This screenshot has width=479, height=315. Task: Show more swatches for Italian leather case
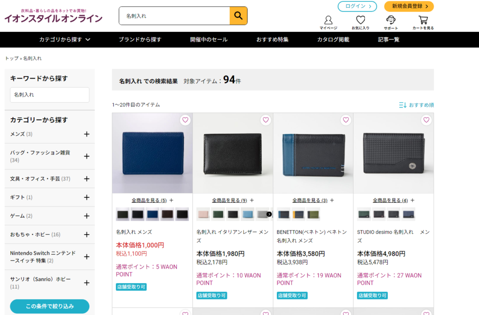269,214
